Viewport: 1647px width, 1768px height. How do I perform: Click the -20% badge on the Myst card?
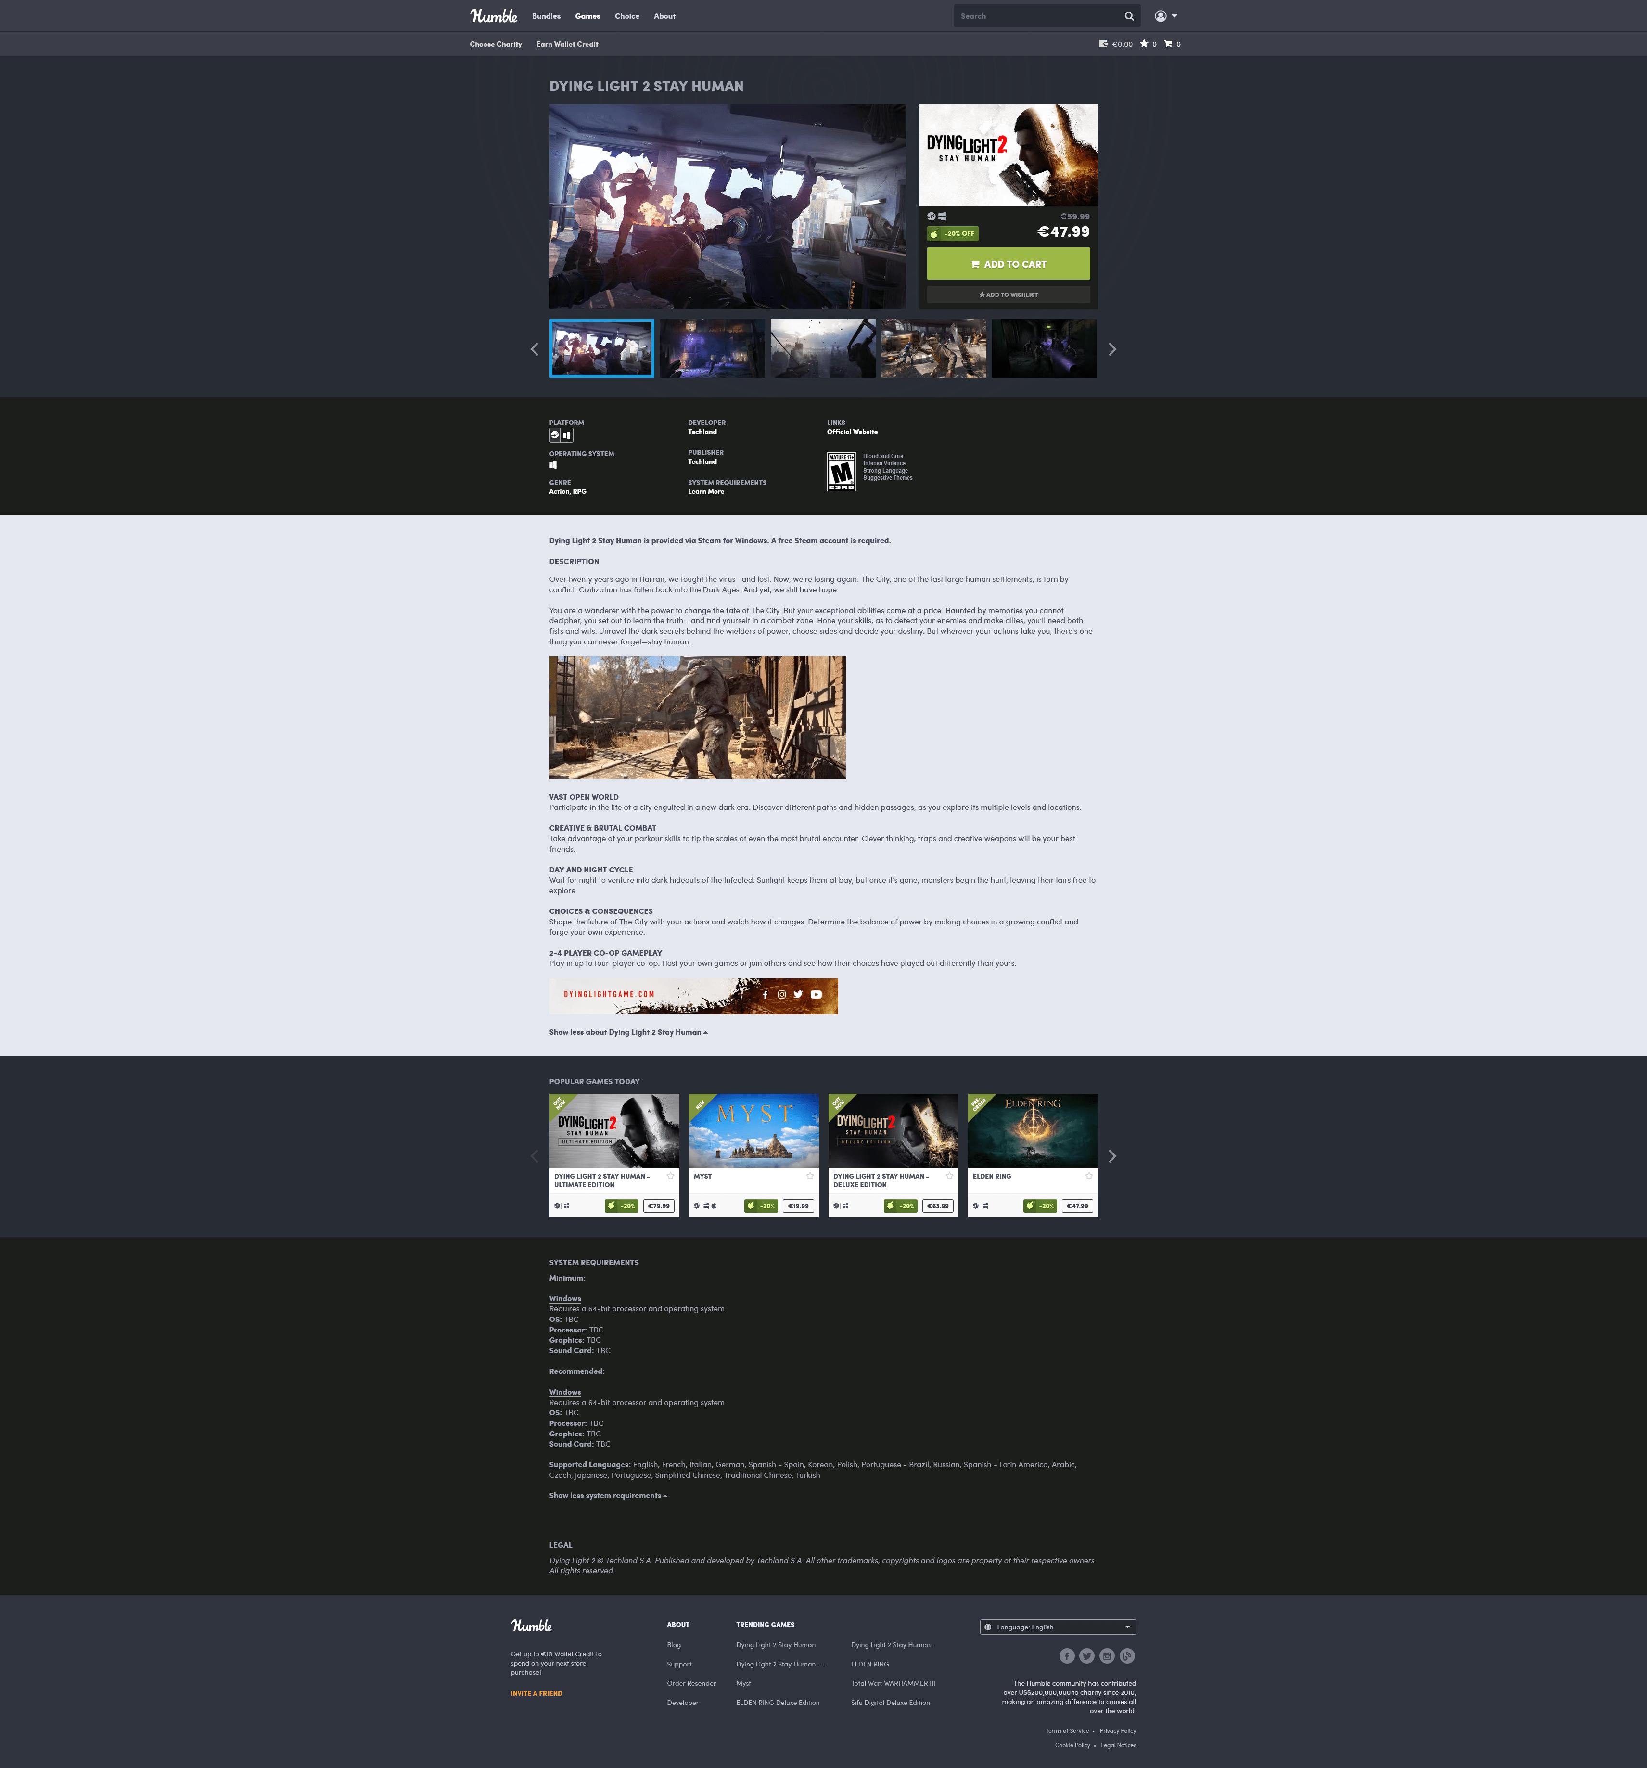click(x=760, y=1206)
